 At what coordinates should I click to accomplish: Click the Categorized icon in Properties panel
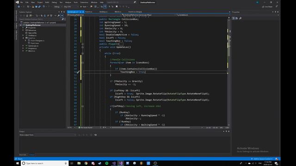[x=234, y=18]
